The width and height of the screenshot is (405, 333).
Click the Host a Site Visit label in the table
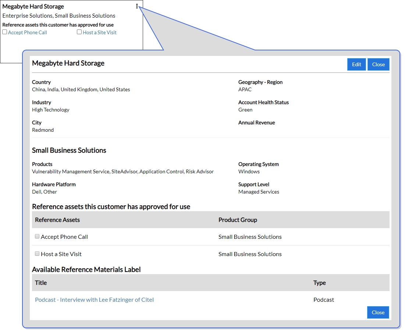click(x=61, y=254)
